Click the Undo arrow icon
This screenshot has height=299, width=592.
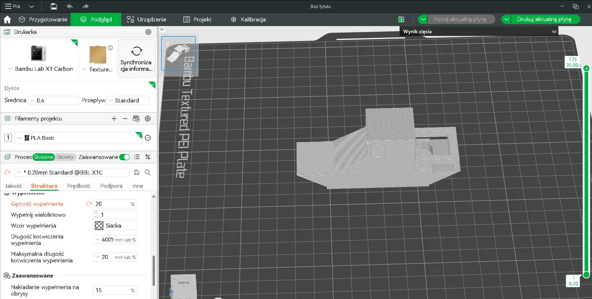pyautogui.click(x=70, y=6)
